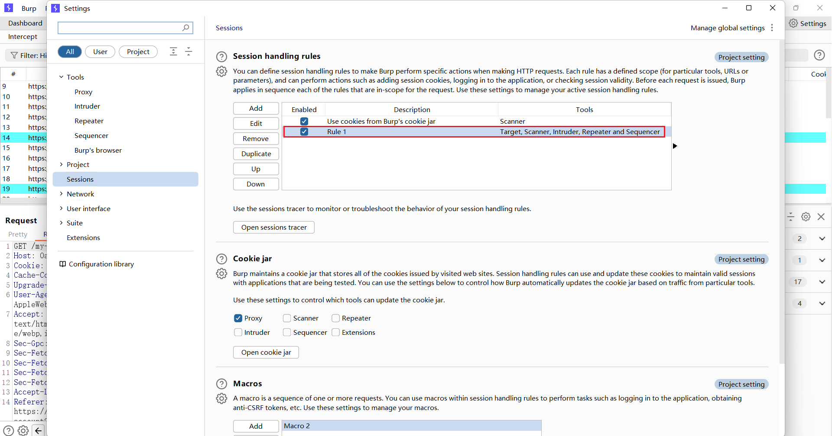Expand all settings sections icon
Viewport: 832px width, 436px height.
[173, 51]
